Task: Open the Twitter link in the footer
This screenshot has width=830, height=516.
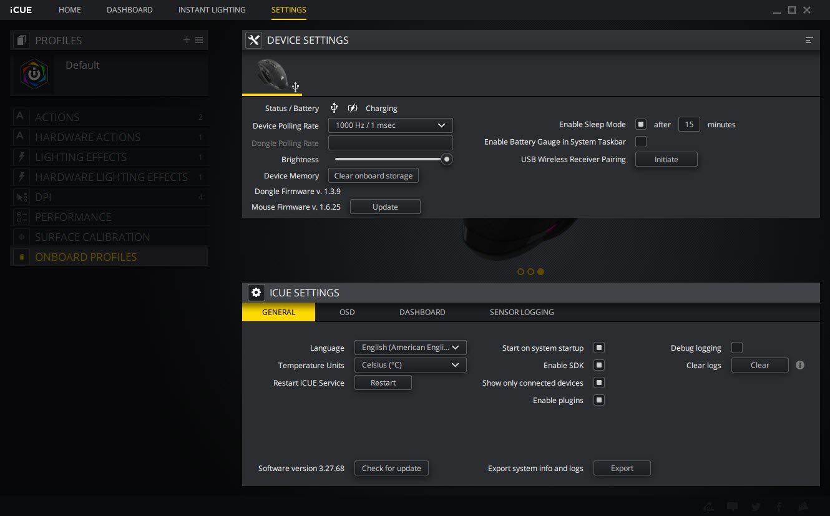Action: (756, 507)
